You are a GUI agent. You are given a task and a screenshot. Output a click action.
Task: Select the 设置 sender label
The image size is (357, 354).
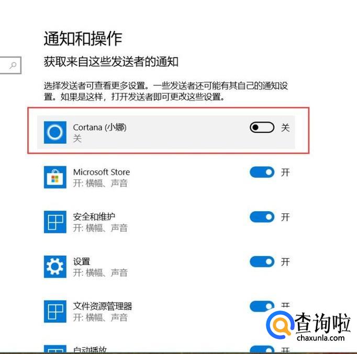82,261
